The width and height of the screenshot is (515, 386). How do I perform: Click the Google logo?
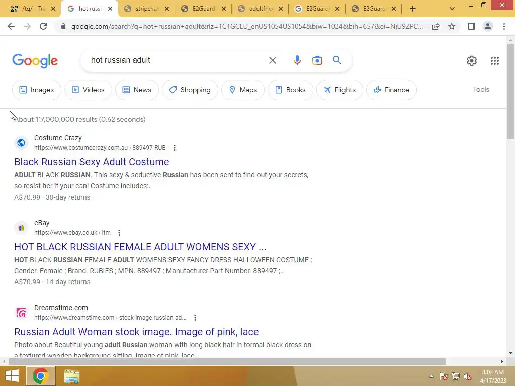point(35,61)
